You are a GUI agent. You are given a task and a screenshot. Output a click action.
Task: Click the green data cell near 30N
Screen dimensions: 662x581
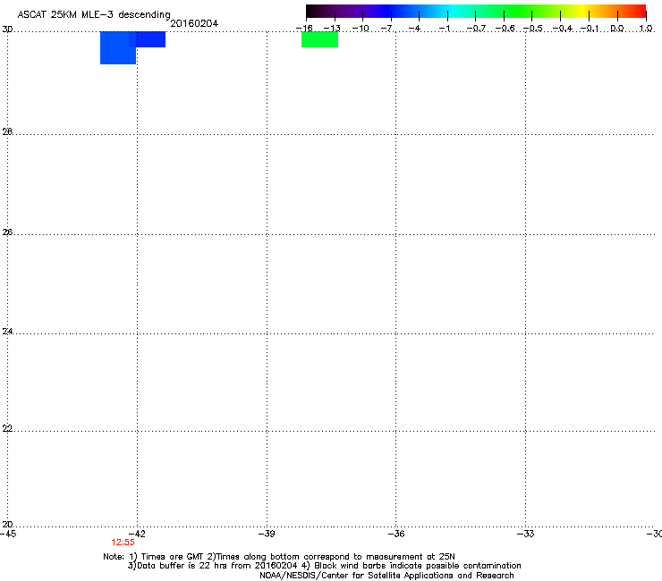pyautogui.click(x=319, y=39)
